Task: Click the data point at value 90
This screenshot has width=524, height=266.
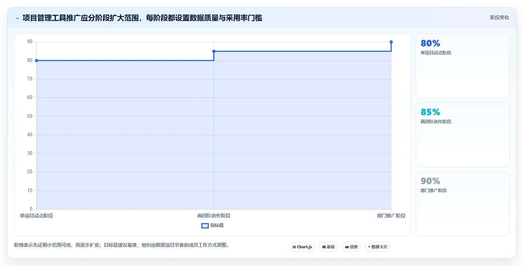Action: [391, 42]
